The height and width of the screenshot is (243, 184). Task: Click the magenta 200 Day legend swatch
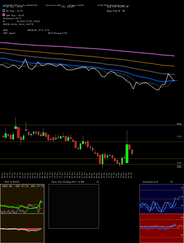tap(4, 15)
